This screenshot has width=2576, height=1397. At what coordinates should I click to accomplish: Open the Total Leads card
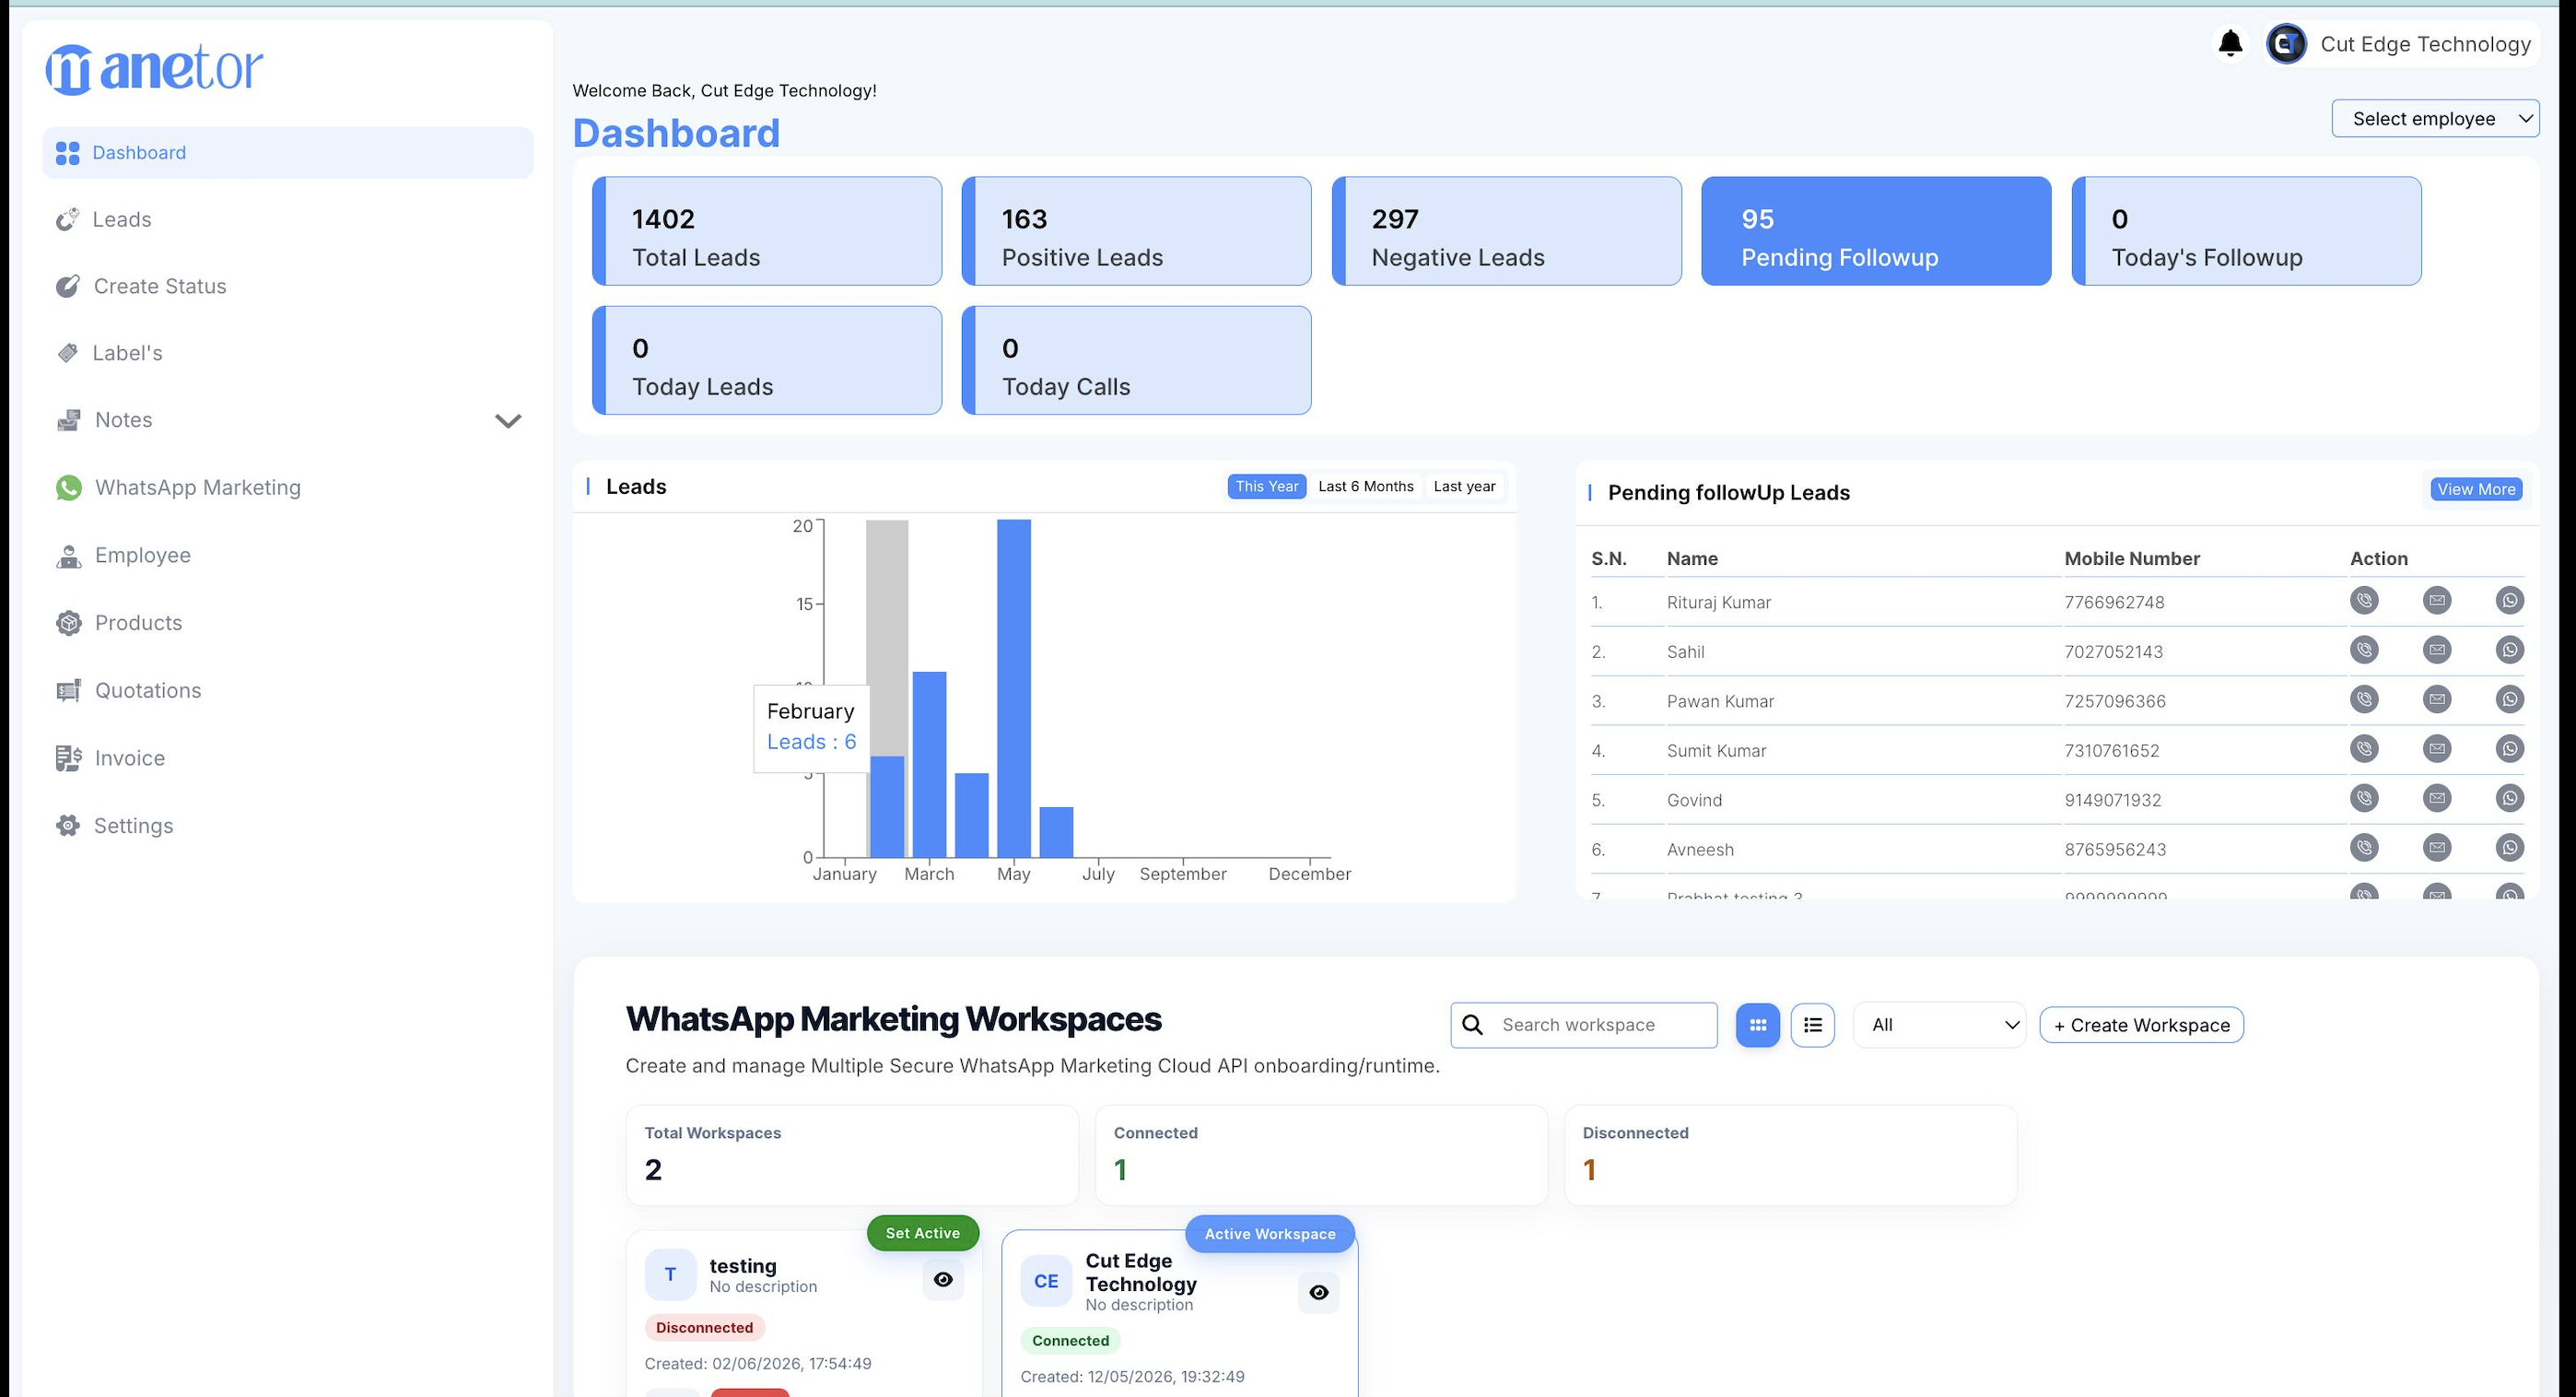click(767, 231)
